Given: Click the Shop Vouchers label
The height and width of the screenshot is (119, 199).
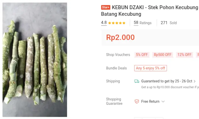Looking at the screenshot, I should 118,55.
